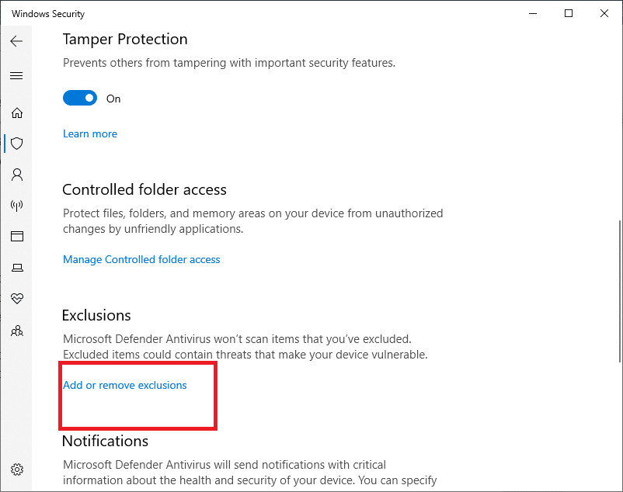Screen dimensions: 623x492
Task: Open Virus & threat protection shield icon
Action: 16,144
